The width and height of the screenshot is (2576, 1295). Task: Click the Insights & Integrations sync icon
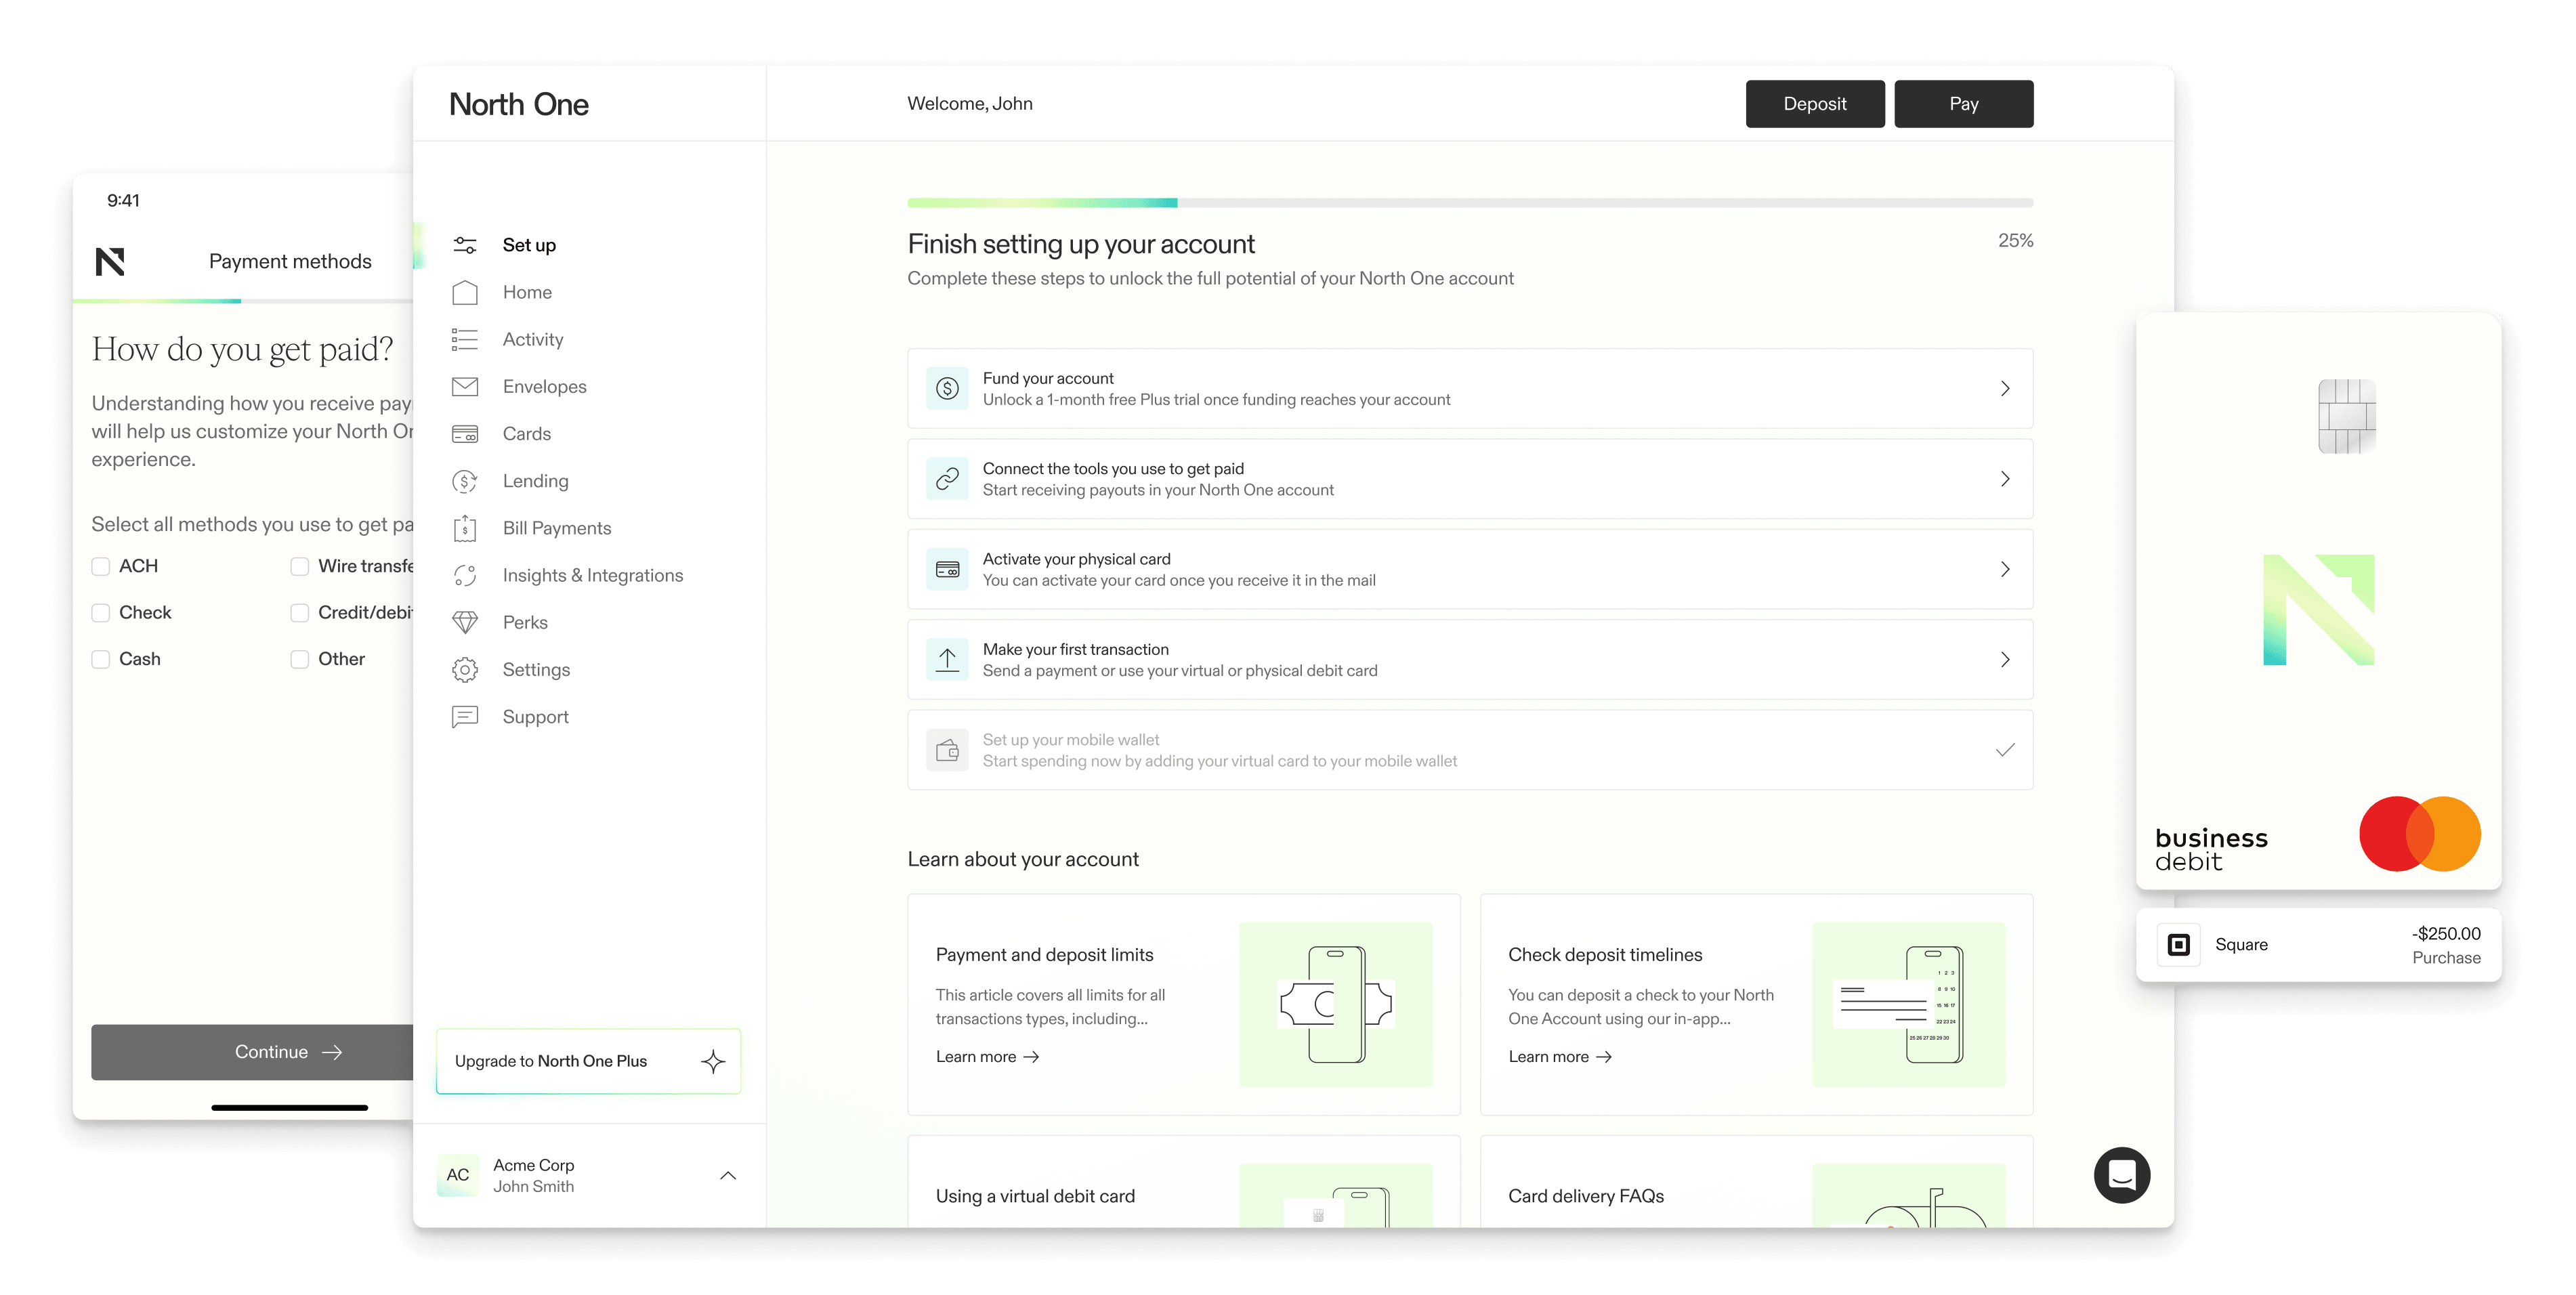465,575
